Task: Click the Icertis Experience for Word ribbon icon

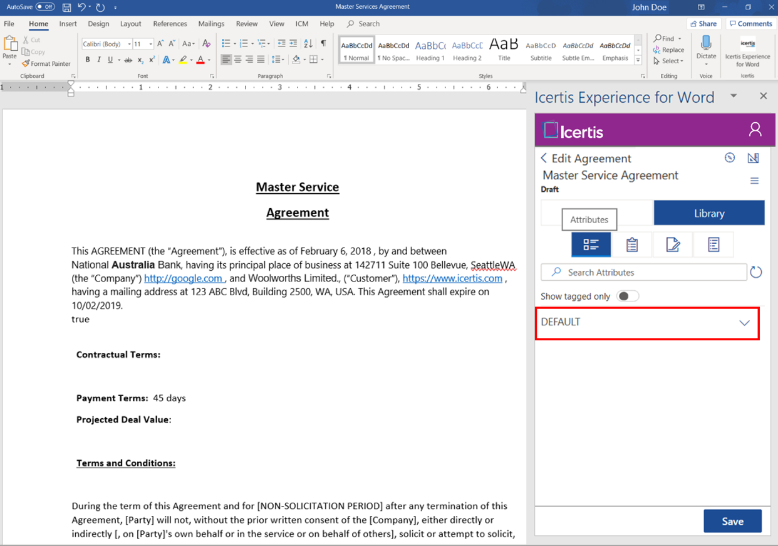Action: pos(747,45)
